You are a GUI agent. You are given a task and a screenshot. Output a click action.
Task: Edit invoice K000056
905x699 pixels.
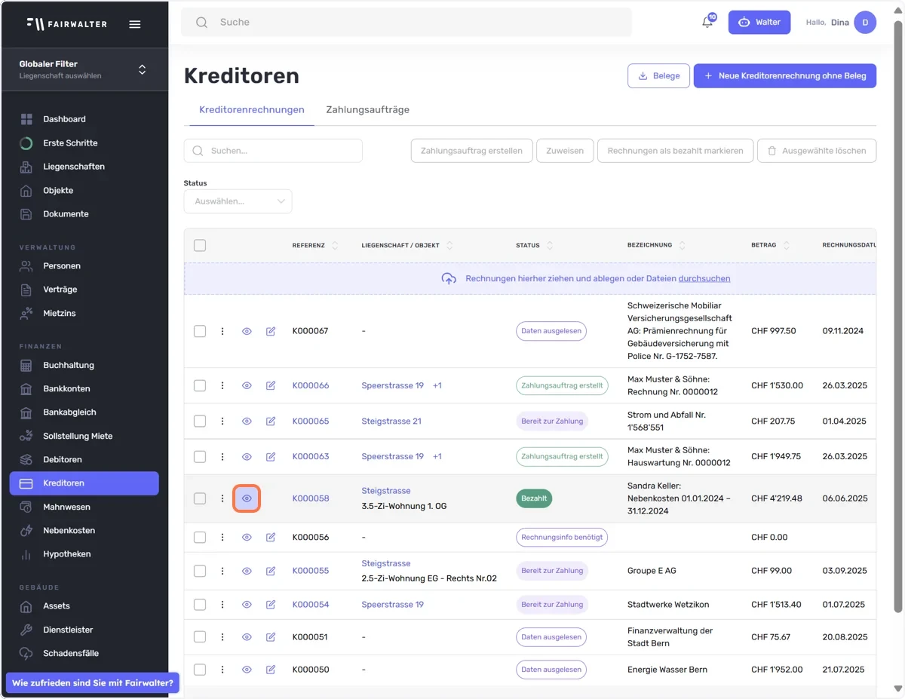click(x=271, y=538)
